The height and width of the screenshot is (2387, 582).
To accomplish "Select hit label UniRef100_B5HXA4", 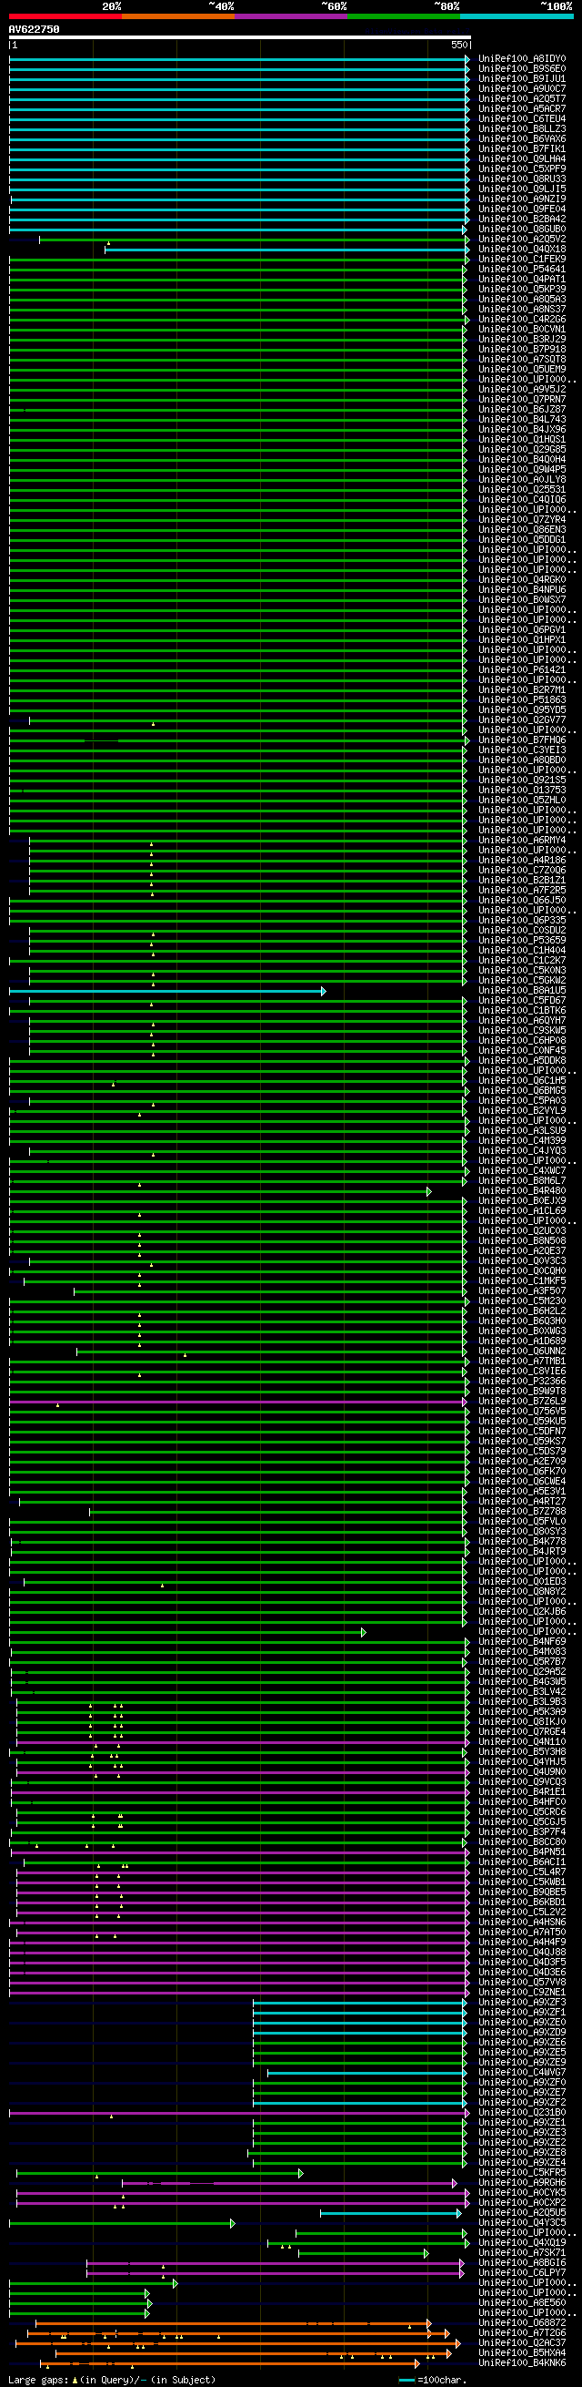I will (522, 2352).
